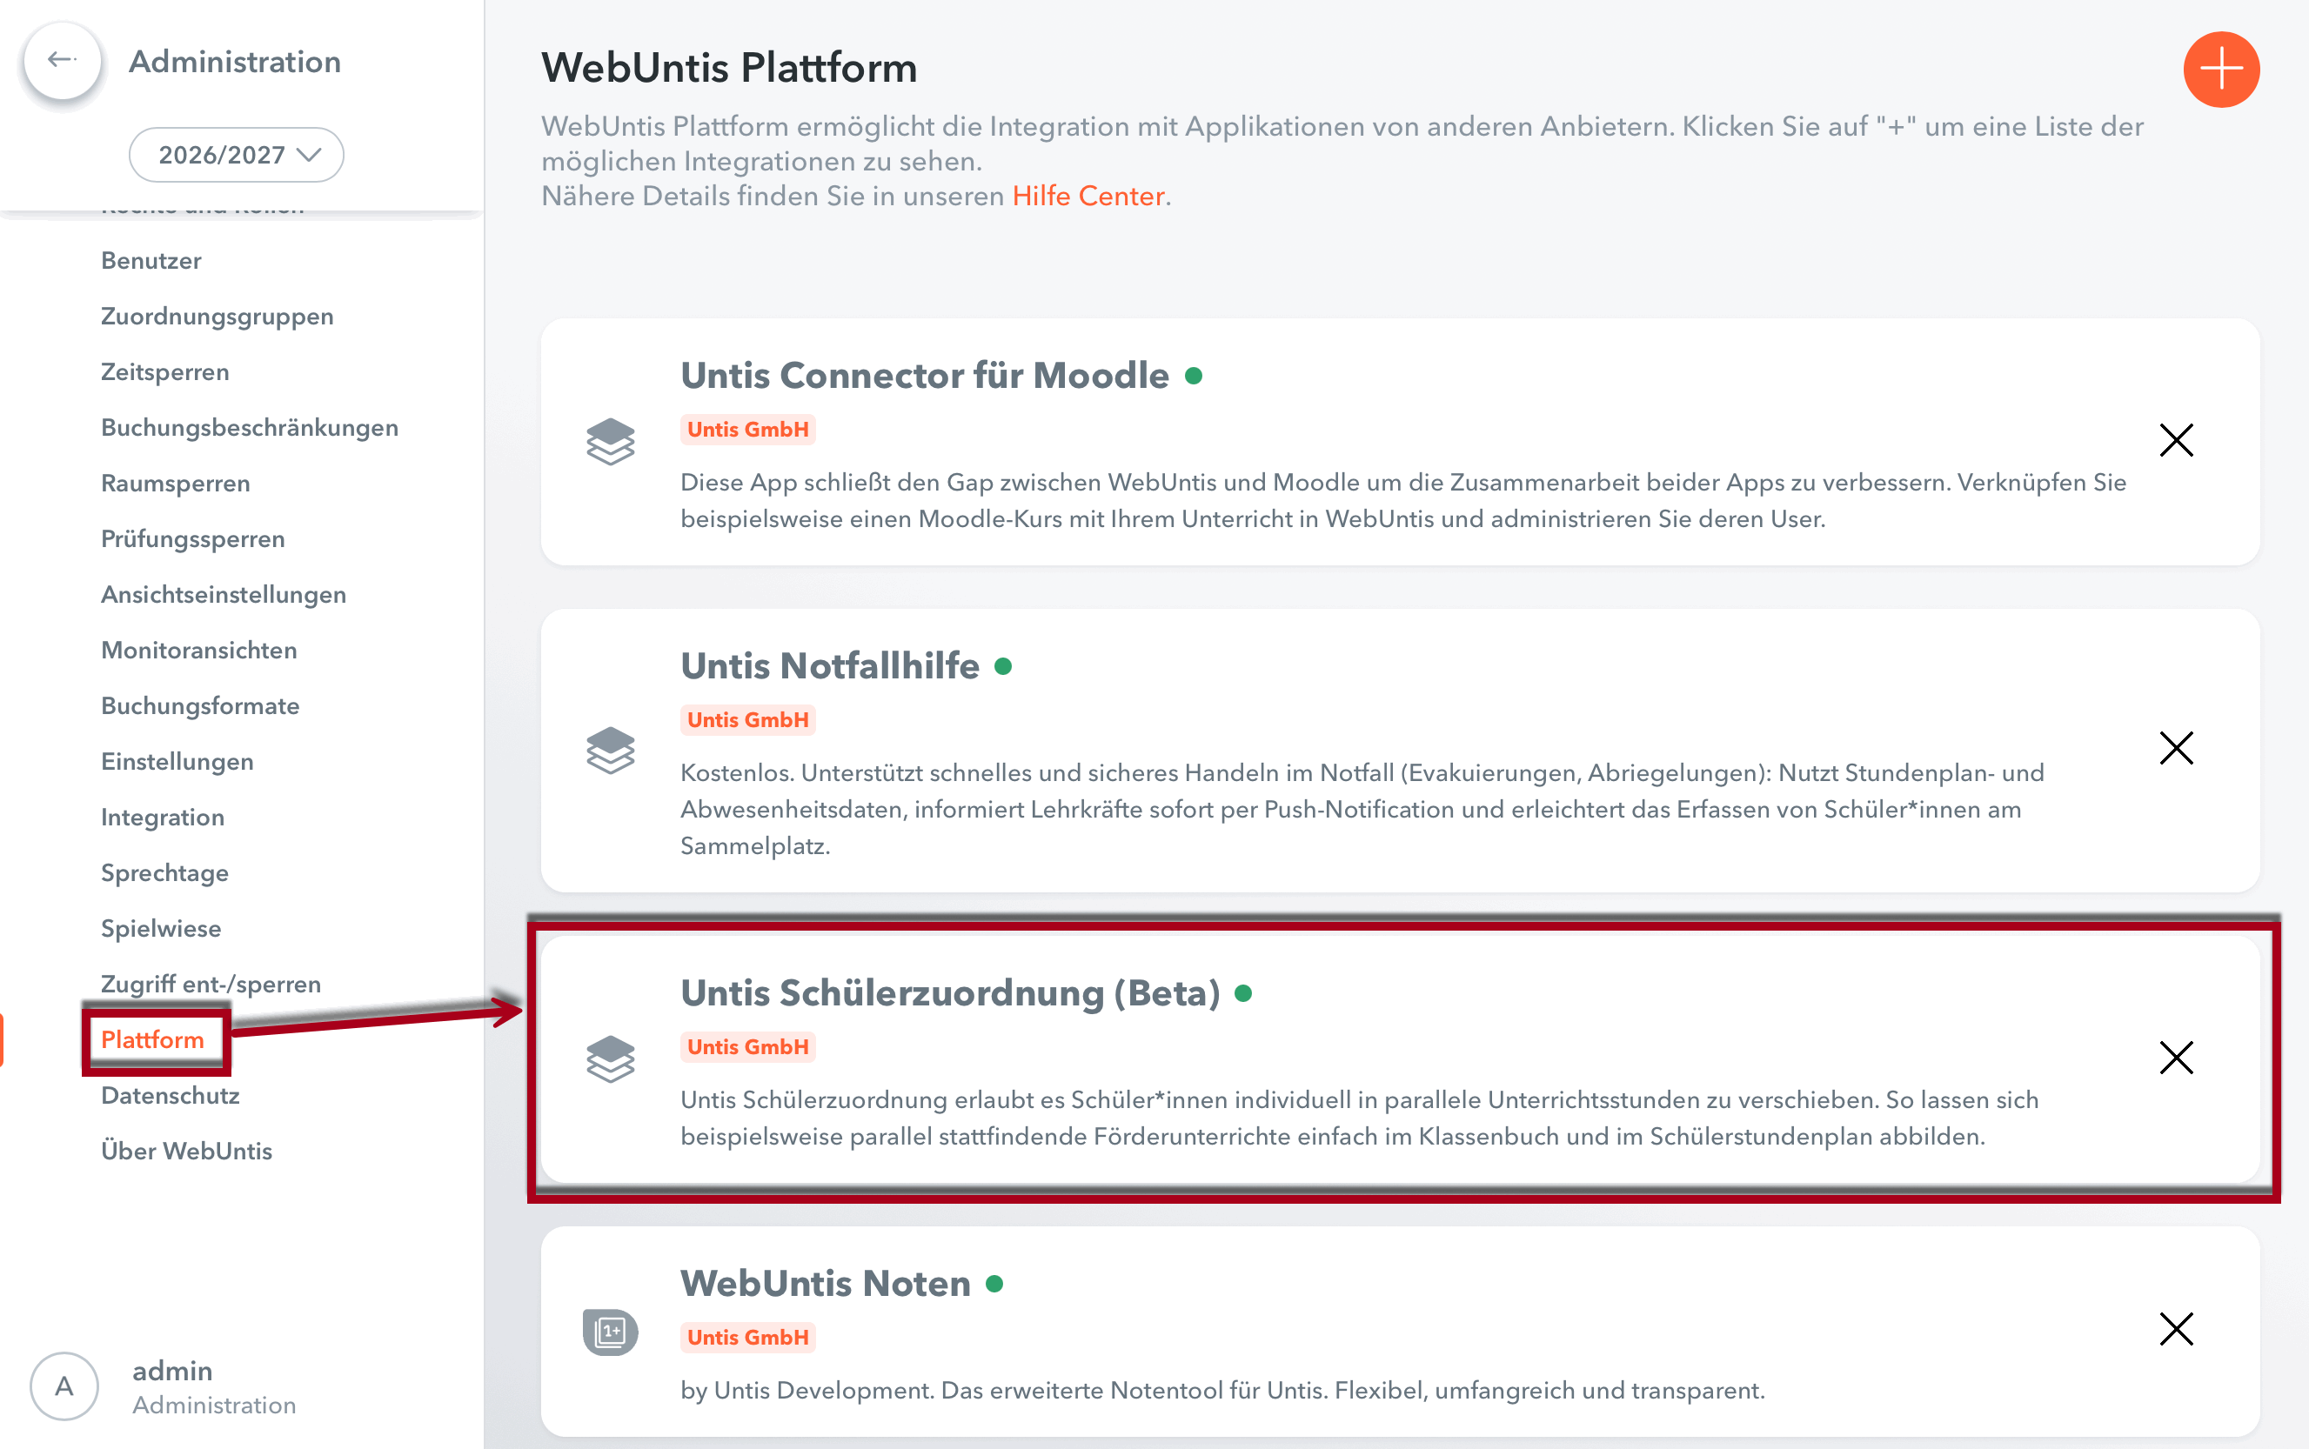Select Ansichtseinstellungen menu item

pos(224,594)
